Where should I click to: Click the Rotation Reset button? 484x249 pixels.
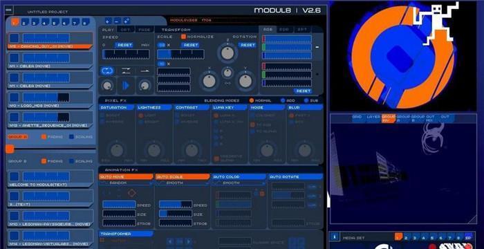pyautogui.click(x=248, y=45)
